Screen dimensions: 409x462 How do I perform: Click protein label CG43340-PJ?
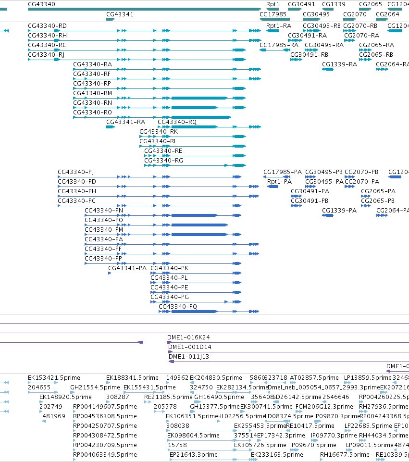[75, 172]
